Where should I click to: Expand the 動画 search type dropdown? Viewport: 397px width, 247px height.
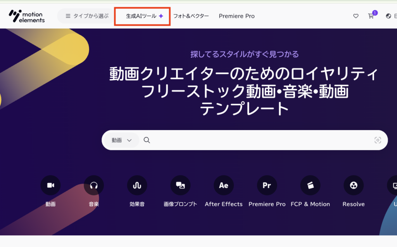122,140
